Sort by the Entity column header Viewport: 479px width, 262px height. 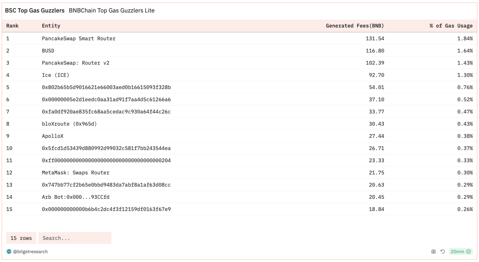pos(51,26)
